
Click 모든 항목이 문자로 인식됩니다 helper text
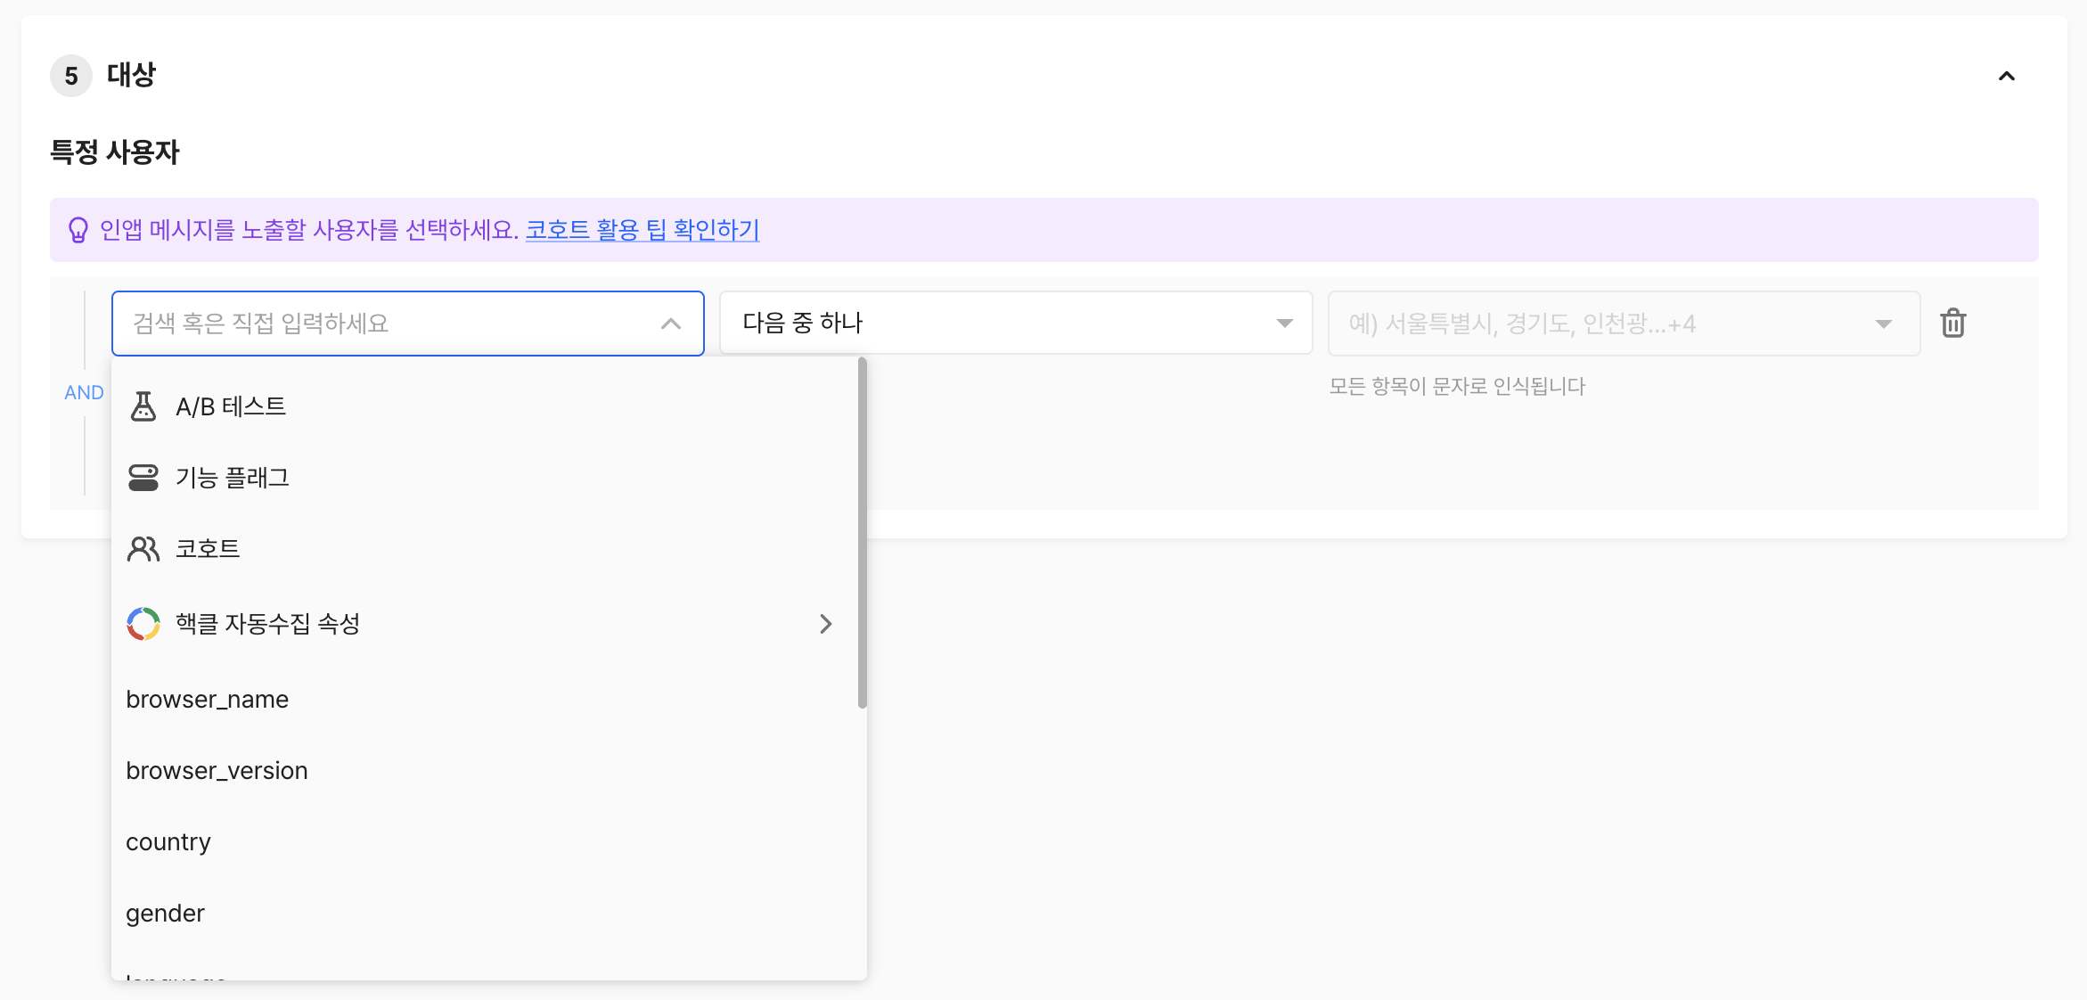1458,387
